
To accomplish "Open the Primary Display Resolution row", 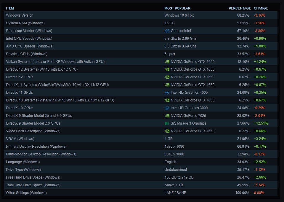I will [36, 147].
